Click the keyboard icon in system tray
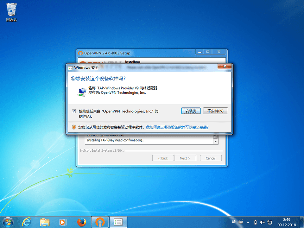The width and height of the screenshot is (304, 228). click(241, 221)
